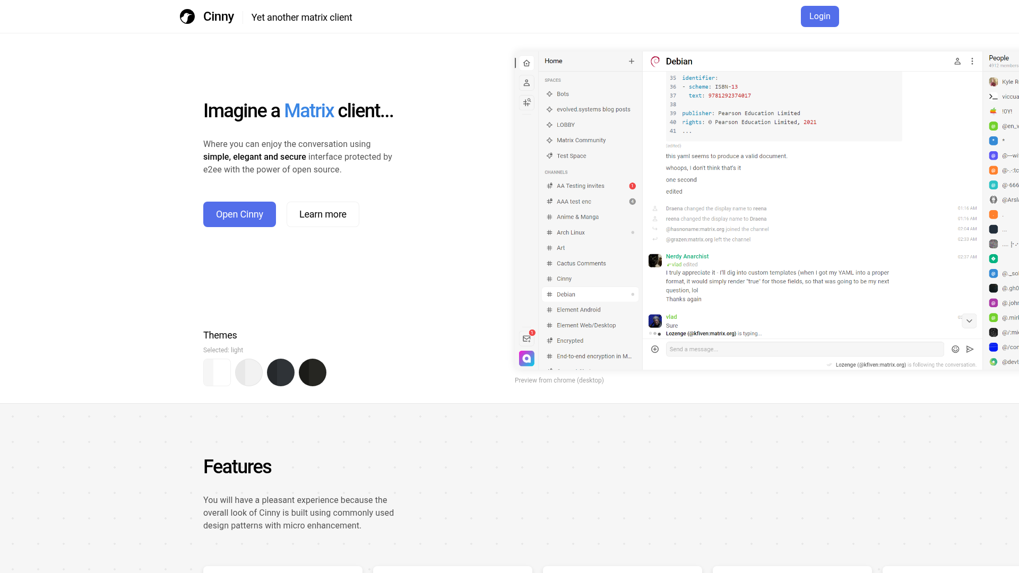Click the purple user avatar icon
The width and height of the screenshot is (1019, 573).
coord(526,358)
